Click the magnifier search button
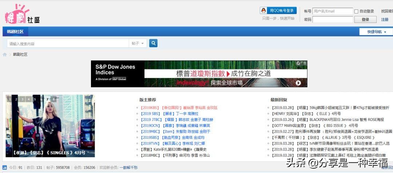Image resolution: width=393 pixels, height=173 pixels. pos(153,43)
